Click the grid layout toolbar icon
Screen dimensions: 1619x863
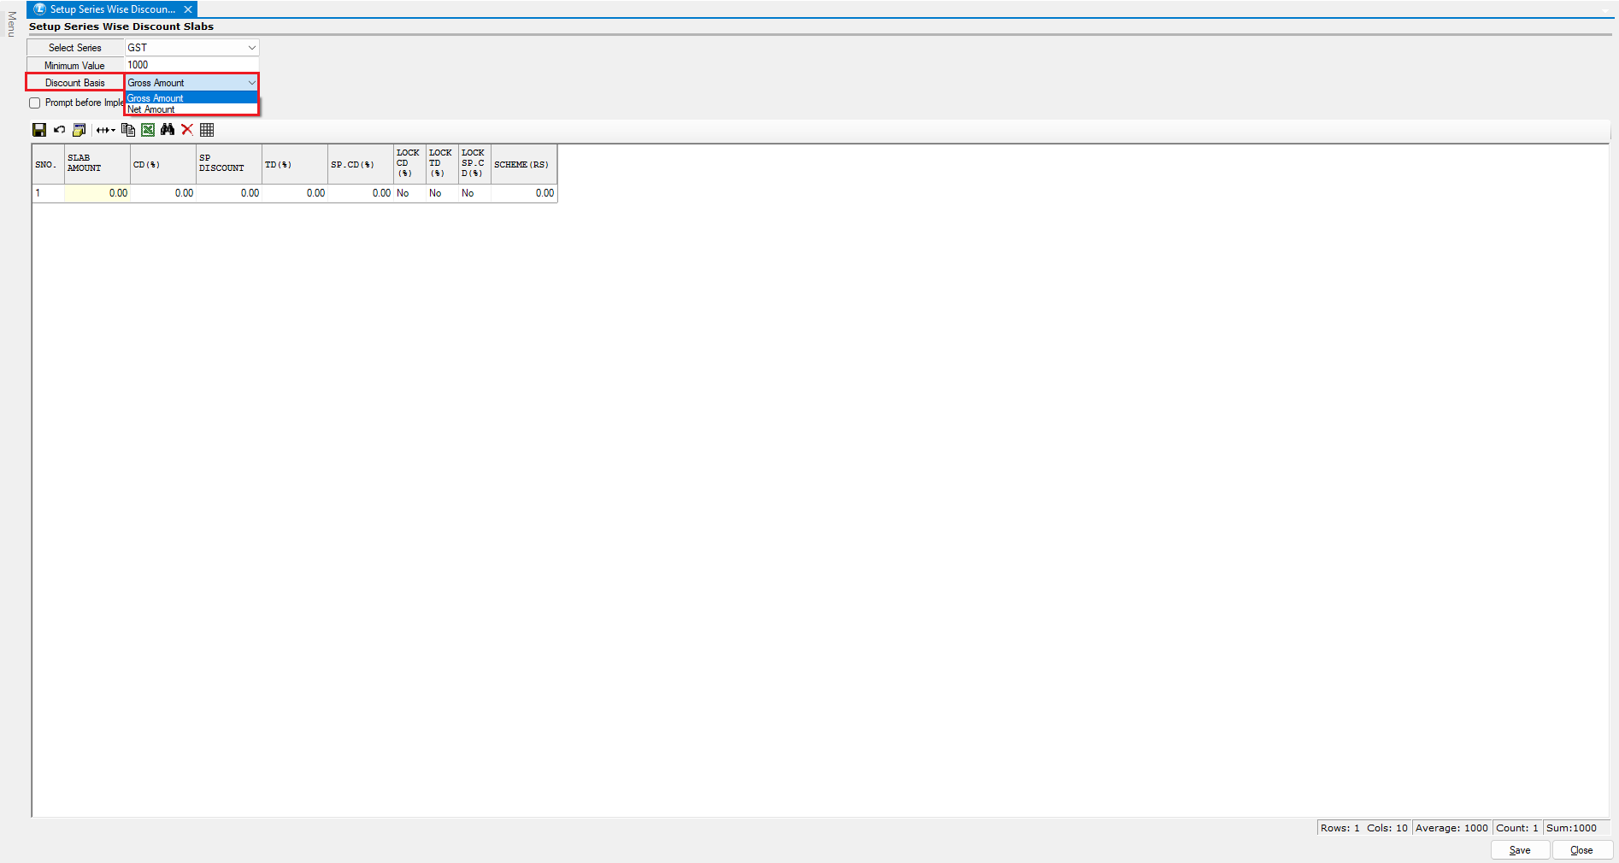pyautogui.click(x=207, y=130)
